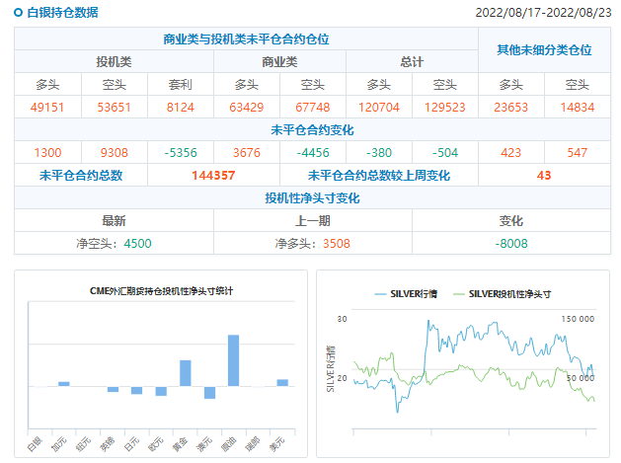Click the 美元 bar in the chart
This screenshot has height=463, width=621.
tap(282, 382)
